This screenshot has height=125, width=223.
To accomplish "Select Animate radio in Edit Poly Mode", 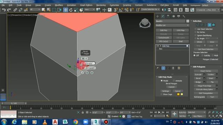I will pos(174,81).
